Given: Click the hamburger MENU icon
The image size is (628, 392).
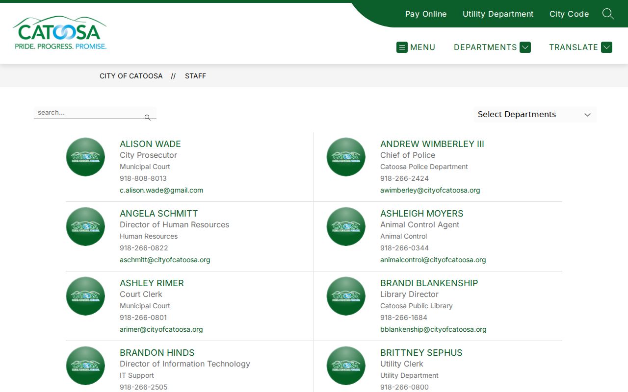Looking at the screenshot, I should coord(402,47).
